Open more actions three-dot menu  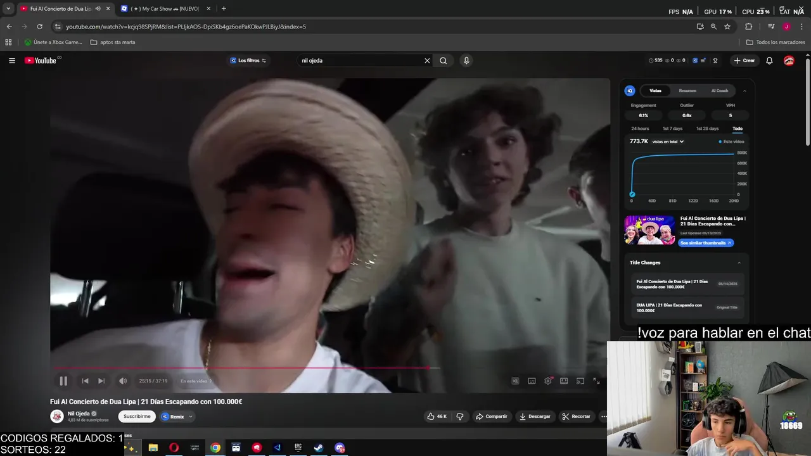(x=604, y=416)
